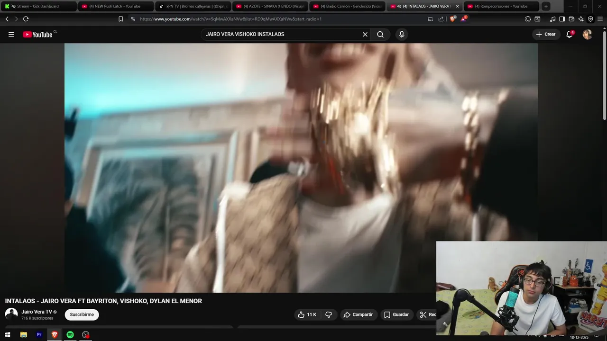
Task: Open Spotify from the taskbar
Action: coord(70,335)
